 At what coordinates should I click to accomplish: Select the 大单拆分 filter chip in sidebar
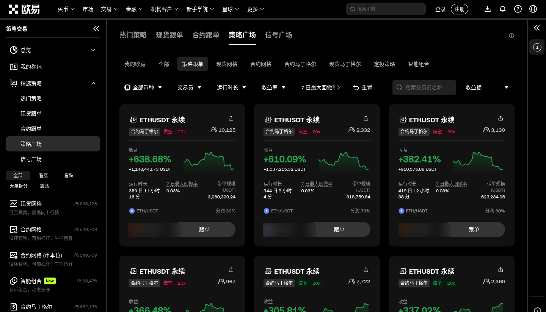pyautogui.click(x=18, y=186)
